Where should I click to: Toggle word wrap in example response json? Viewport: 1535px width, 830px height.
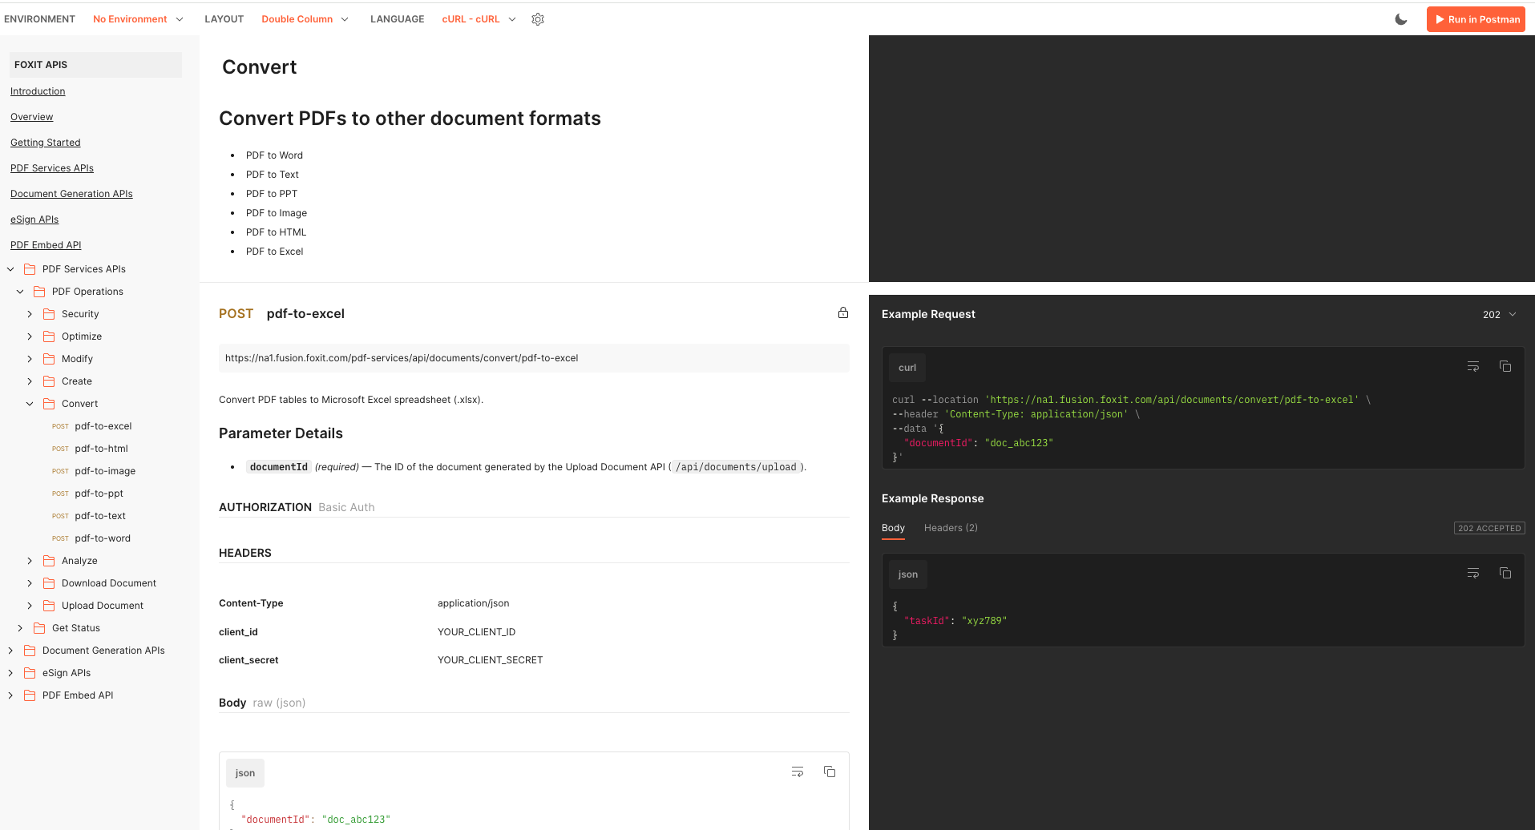tap(1473, 574)
